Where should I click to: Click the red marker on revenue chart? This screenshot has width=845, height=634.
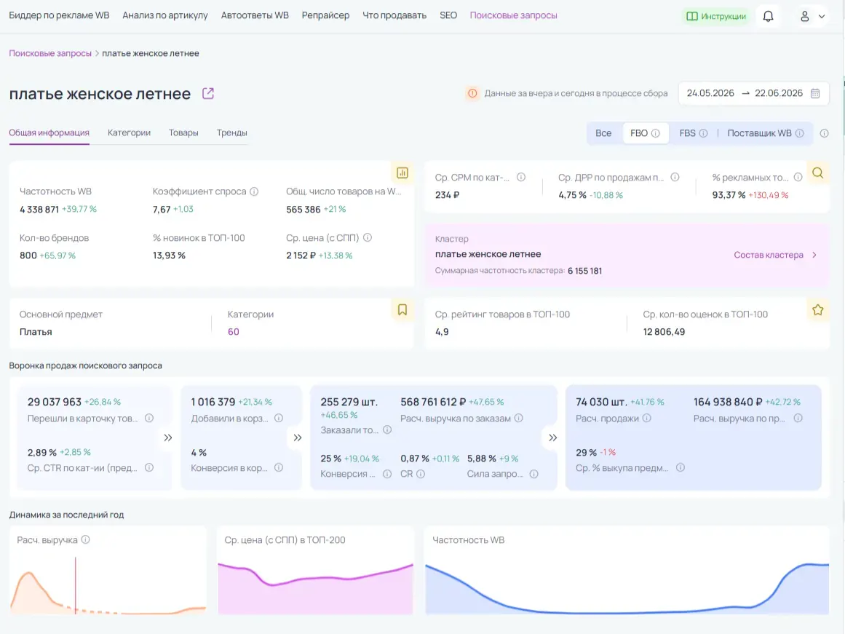click(x=76, y=585)
